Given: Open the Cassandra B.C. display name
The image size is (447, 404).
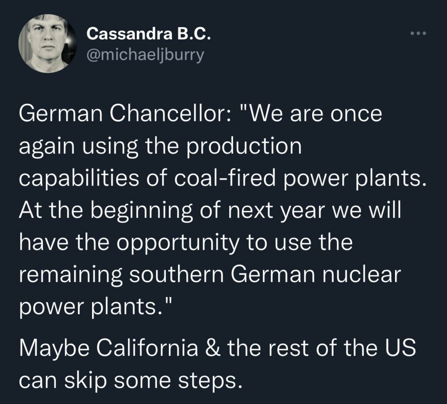Looking at the screenshot, I should pyautogui.click(x=149, y=34).
